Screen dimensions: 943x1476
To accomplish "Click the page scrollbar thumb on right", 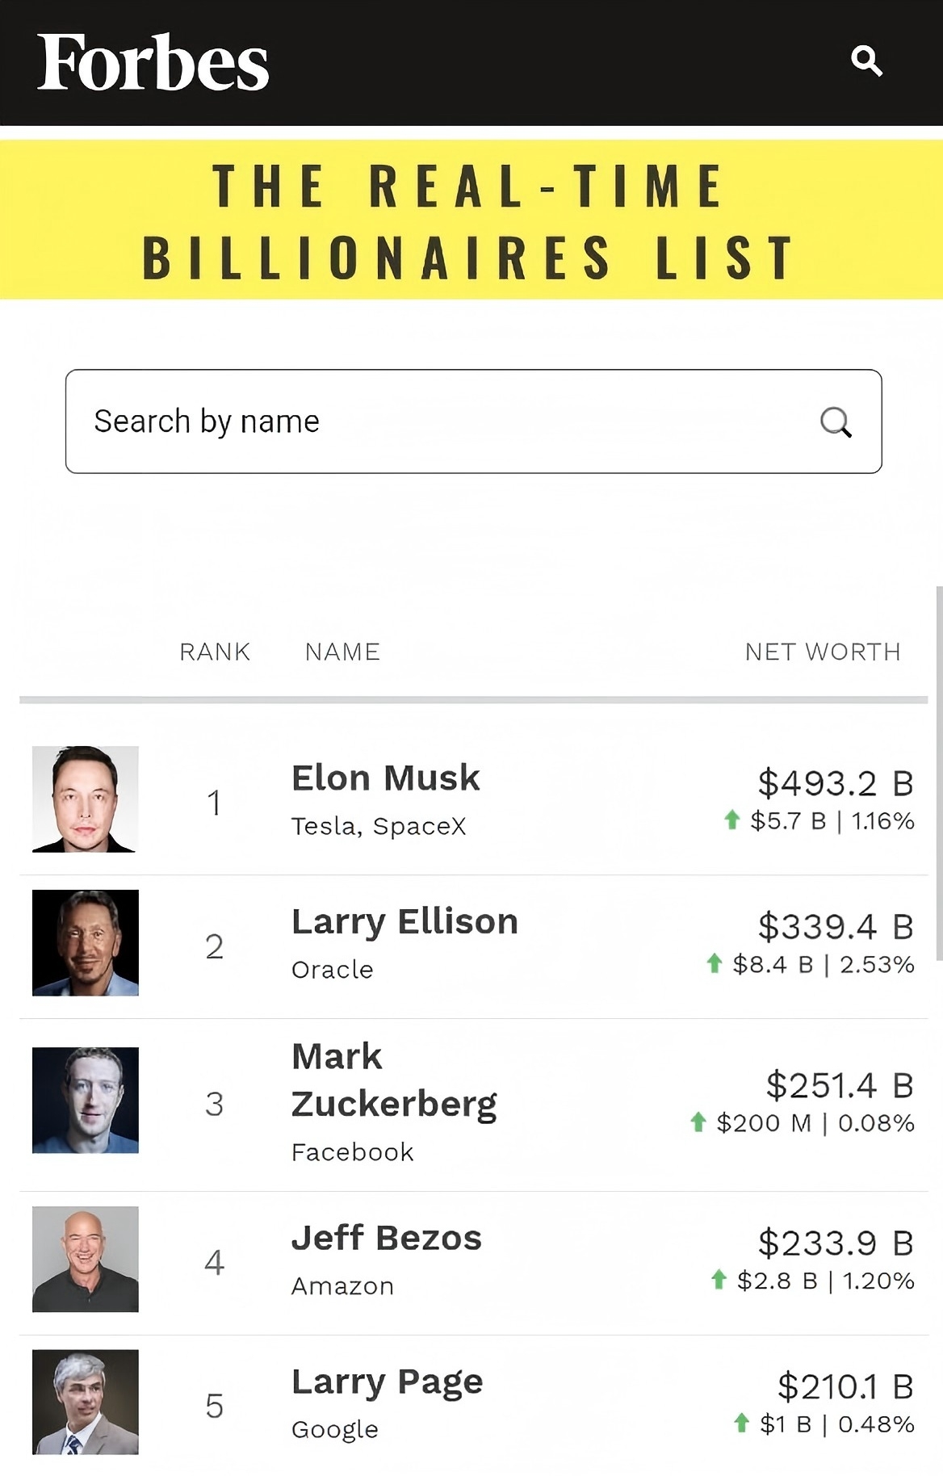I will click(938, 773).
